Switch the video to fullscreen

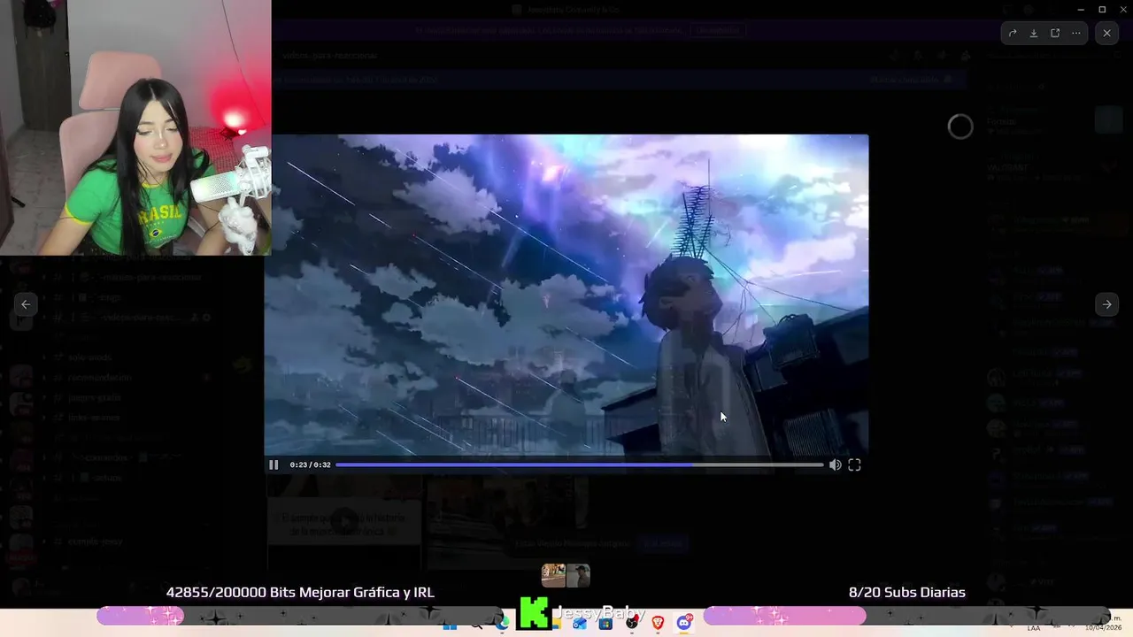[x=854, y=464]
